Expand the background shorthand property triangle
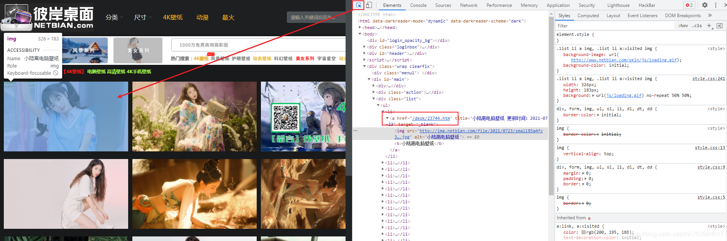This screenshot has height=241, width=727. tap(593, 95)
